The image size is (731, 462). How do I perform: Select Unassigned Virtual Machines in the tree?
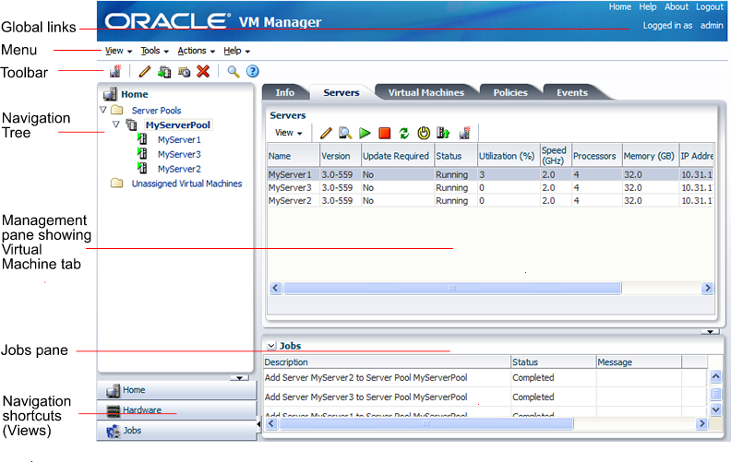[x=186, y=184]
